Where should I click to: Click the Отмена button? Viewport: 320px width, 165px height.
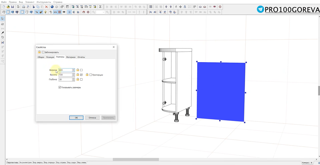tap(92, 118)
